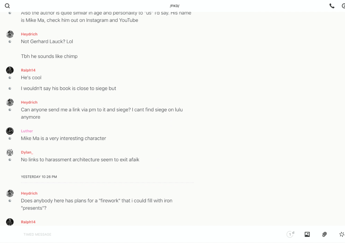
Task: Attach a file with paperclip icon
Action: coord(324,234)
